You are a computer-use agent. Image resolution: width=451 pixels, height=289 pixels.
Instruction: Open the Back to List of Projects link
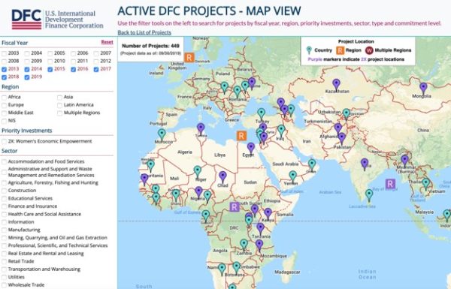(144, 32)
